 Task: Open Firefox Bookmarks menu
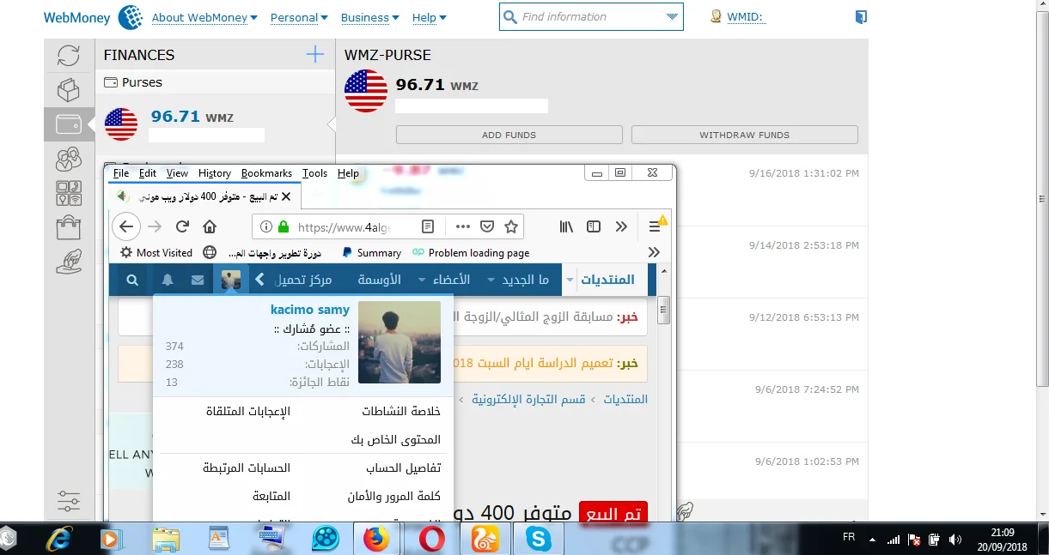click(266, 173)
